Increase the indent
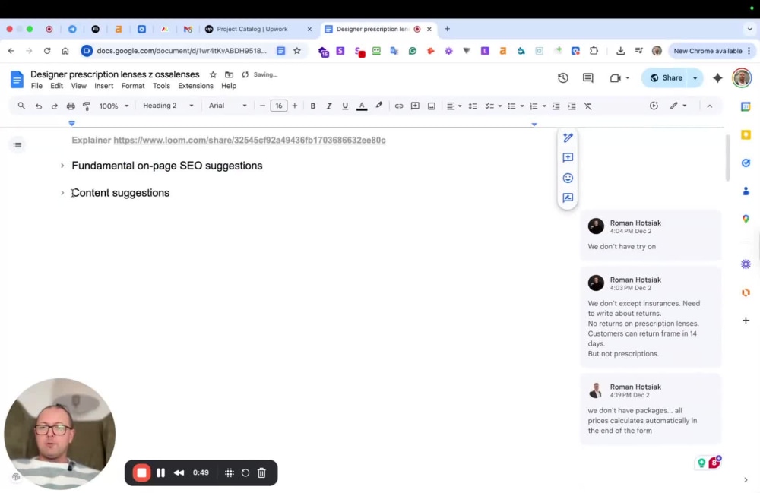 (572, 106)
